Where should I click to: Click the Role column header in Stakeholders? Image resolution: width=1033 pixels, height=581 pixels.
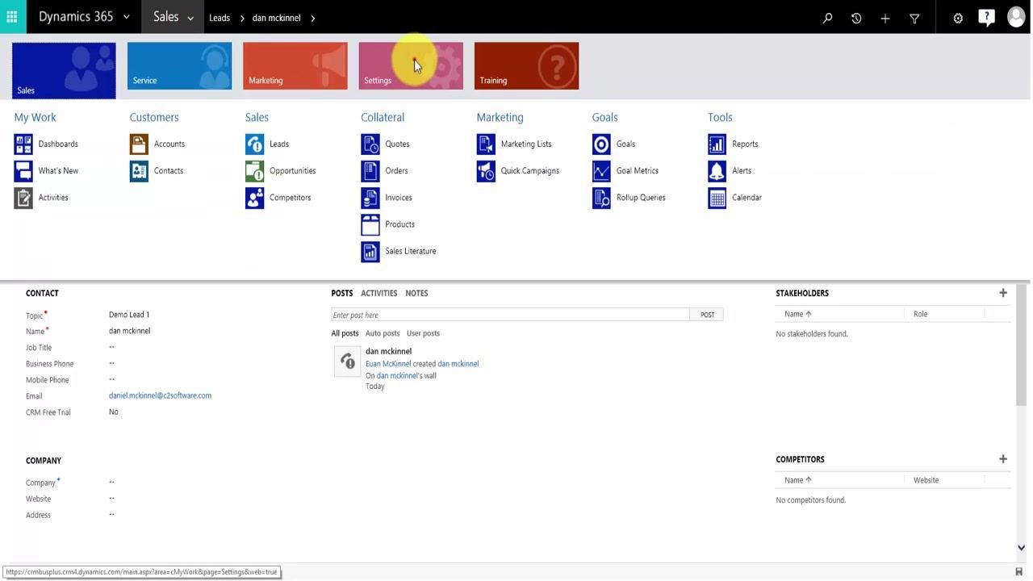[x=920, y=314]
